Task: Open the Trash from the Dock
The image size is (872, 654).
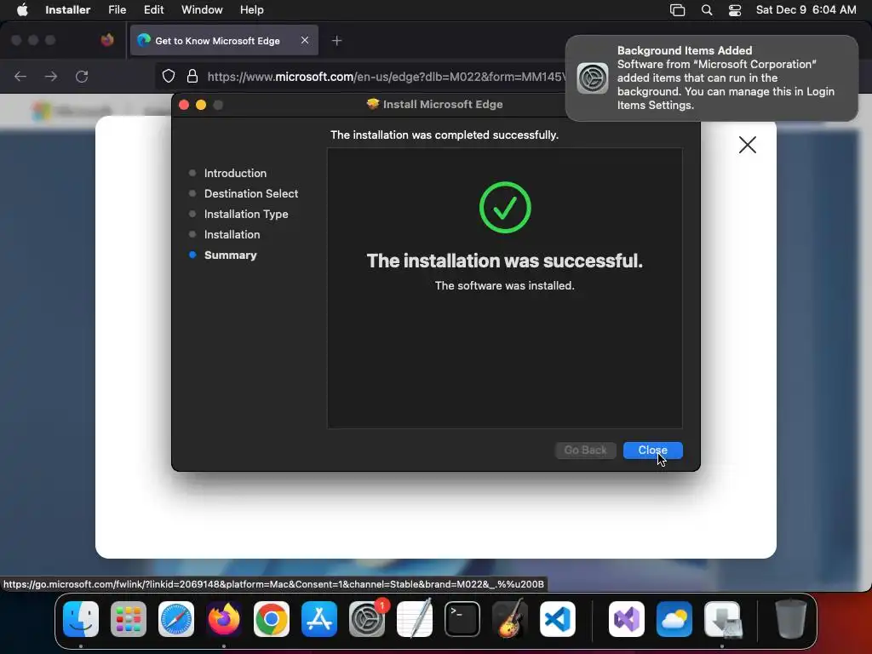Action: (791, 619)
